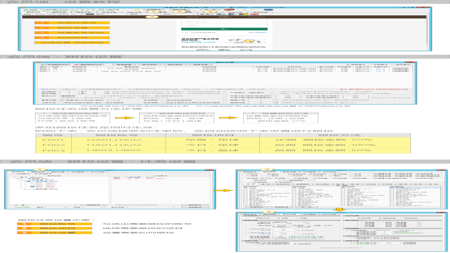Open the detail settings button on the F003 task row
This screenshot has height=253, width=450.
(400, 71)
